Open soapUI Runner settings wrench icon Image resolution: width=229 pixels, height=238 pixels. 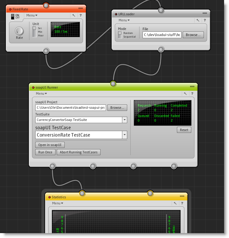pyautogui.click(x=185, y=93)
